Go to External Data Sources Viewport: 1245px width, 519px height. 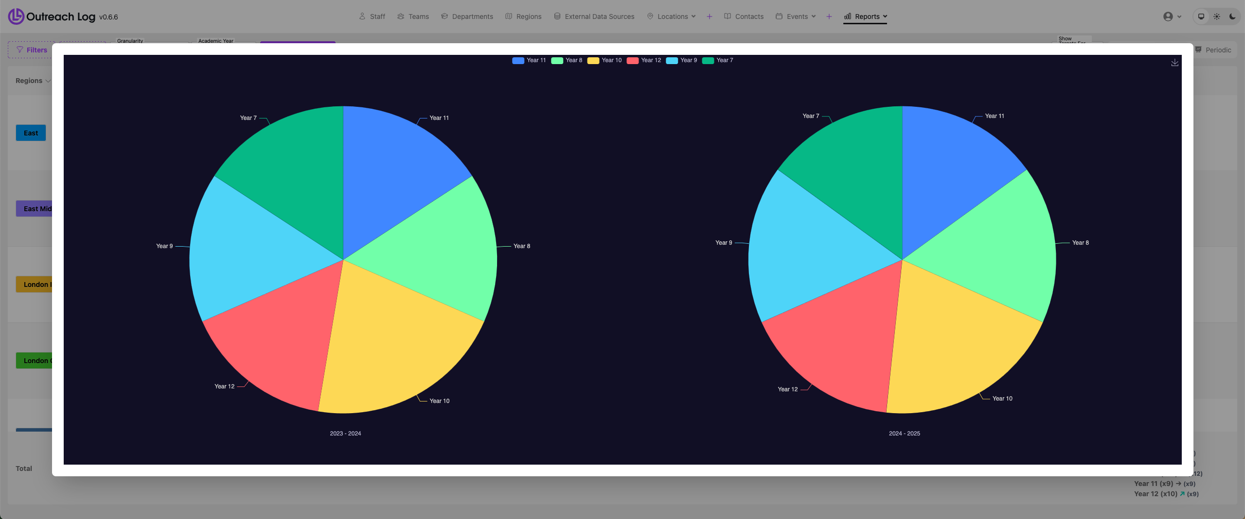594,17
